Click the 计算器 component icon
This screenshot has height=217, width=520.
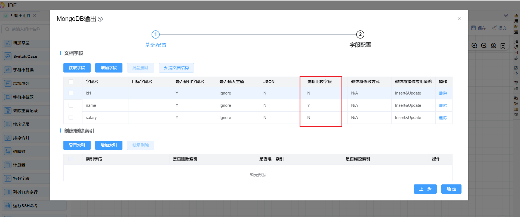click(x=8, y=165)
